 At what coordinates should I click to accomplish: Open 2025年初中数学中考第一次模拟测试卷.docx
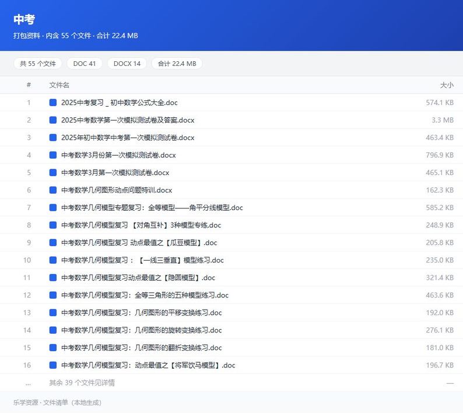(x=128, y=137)
